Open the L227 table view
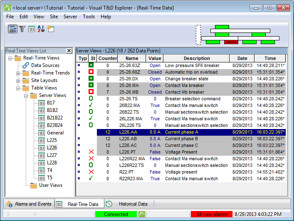294x221 pixels. (52, 155)
